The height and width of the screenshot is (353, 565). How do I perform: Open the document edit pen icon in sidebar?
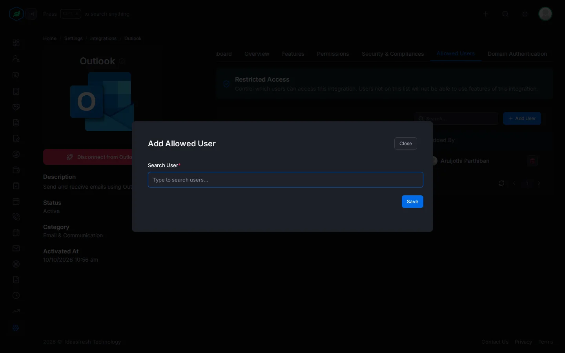point(16,138)
